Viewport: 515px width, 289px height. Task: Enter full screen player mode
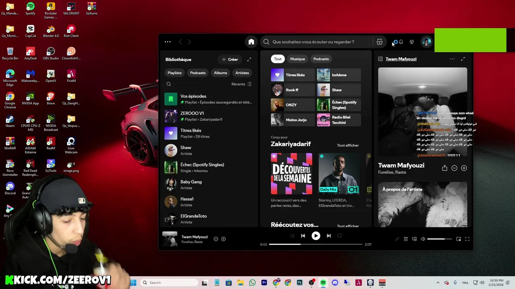(x=467, y=239)
